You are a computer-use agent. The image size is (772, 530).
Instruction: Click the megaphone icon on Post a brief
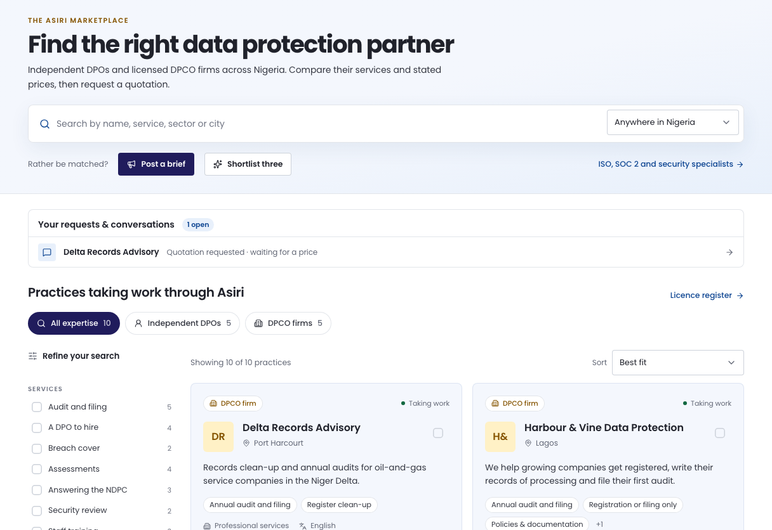131,164
